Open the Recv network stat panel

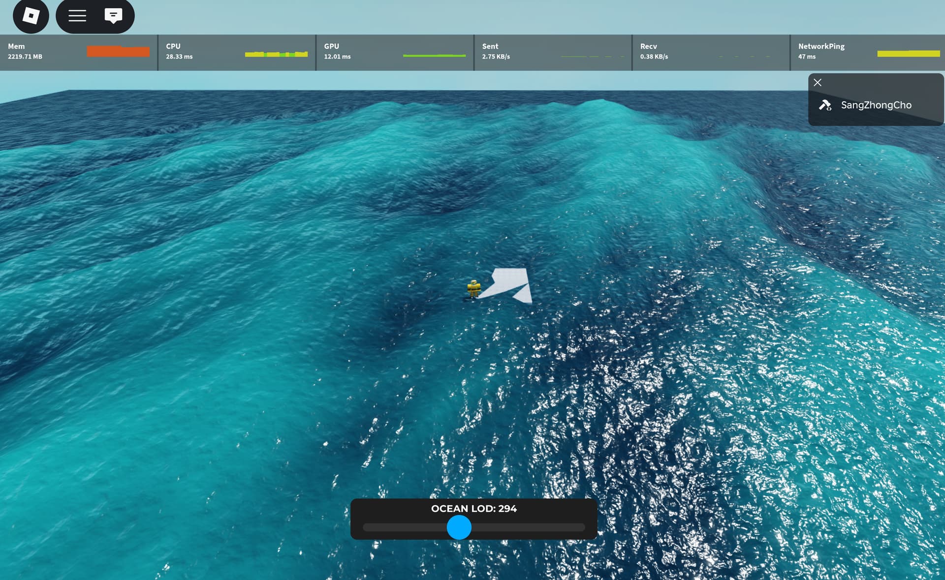[711, 52]
